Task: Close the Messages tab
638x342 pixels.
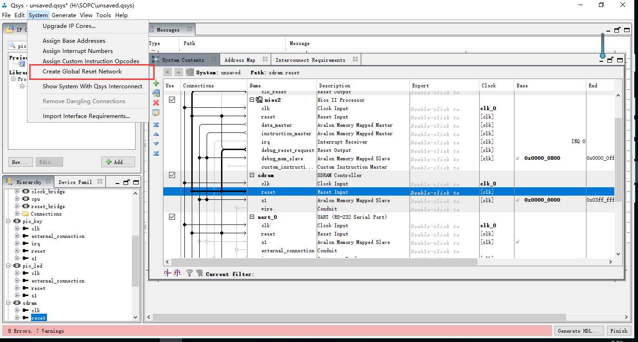Action: pos(189,29)
